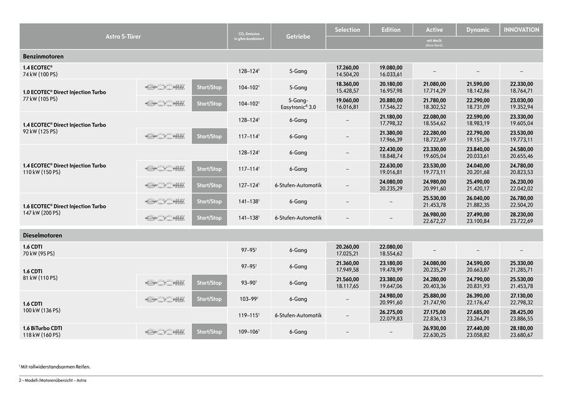Viewport: 562px width, 397px height.
Task: Click the '77 kW (105 PS)' engine label
Action: pyautogui.click(x=64, y=96)
